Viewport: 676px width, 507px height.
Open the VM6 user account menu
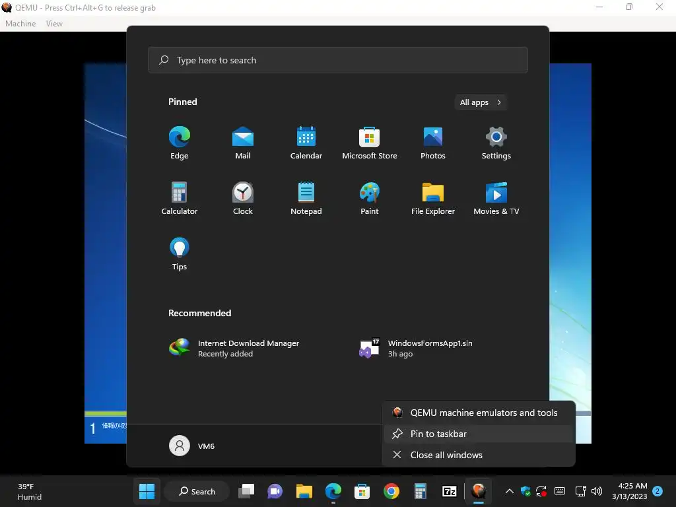click(192, 446)
